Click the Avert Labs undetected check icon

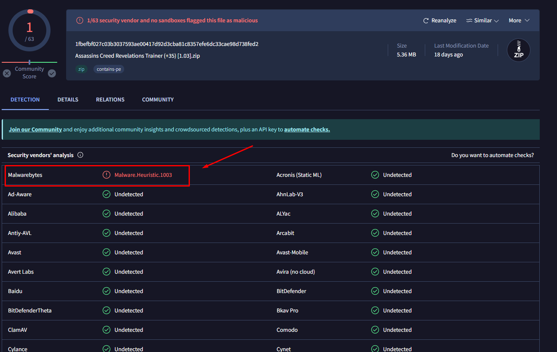click(x=107, y=272)
